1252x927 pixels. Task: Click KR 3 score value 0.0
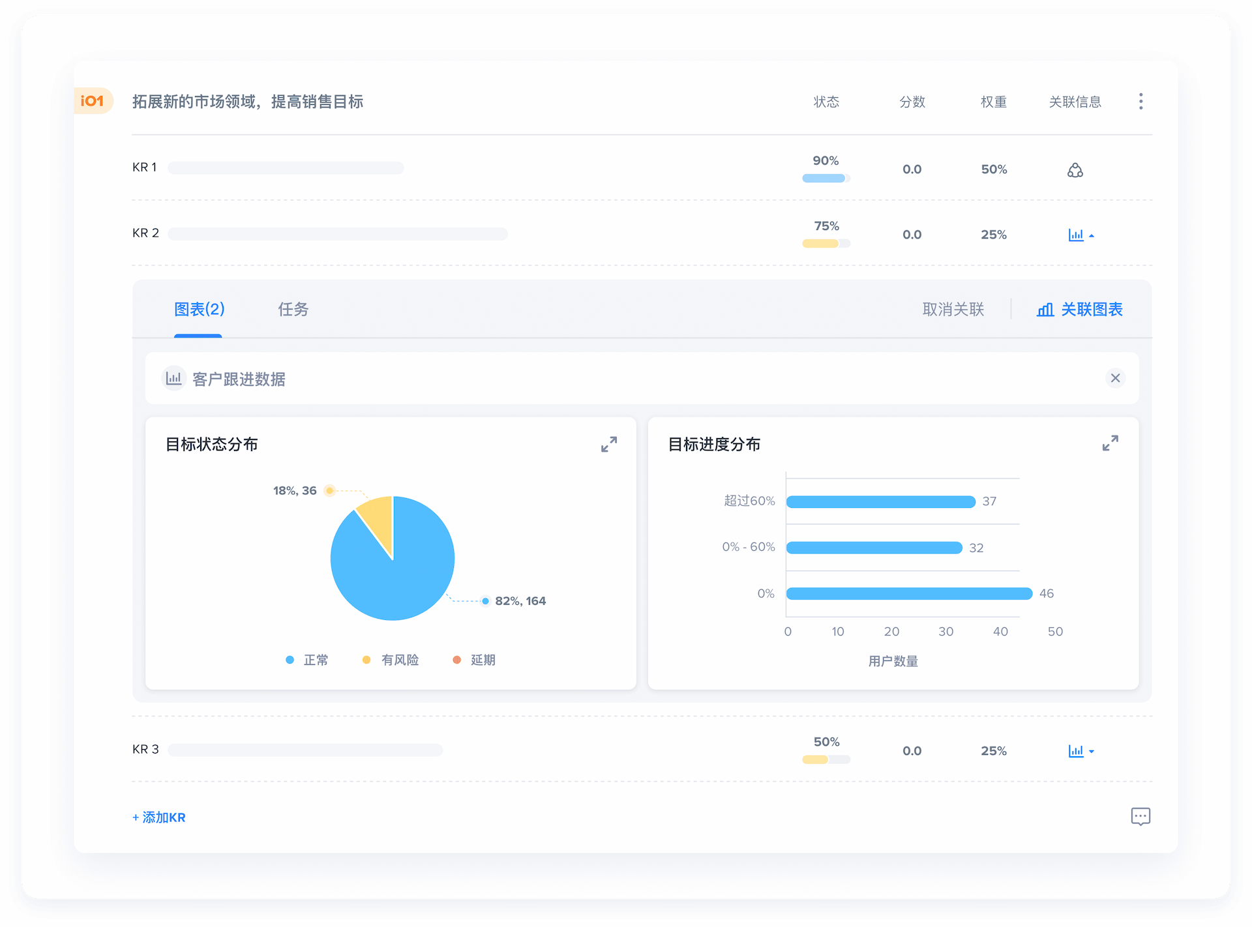(x=912, y=751)
